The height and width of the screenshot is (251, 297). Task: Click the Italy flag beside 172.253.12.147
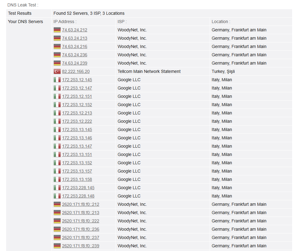(57, 88)
